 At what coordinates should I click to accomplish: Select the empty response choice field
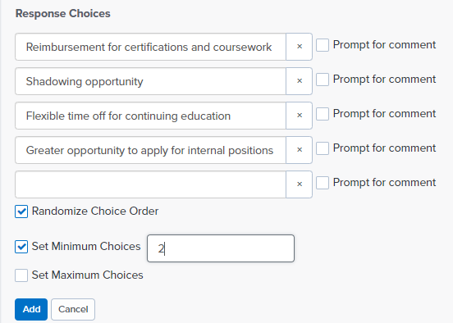[150, 184]
